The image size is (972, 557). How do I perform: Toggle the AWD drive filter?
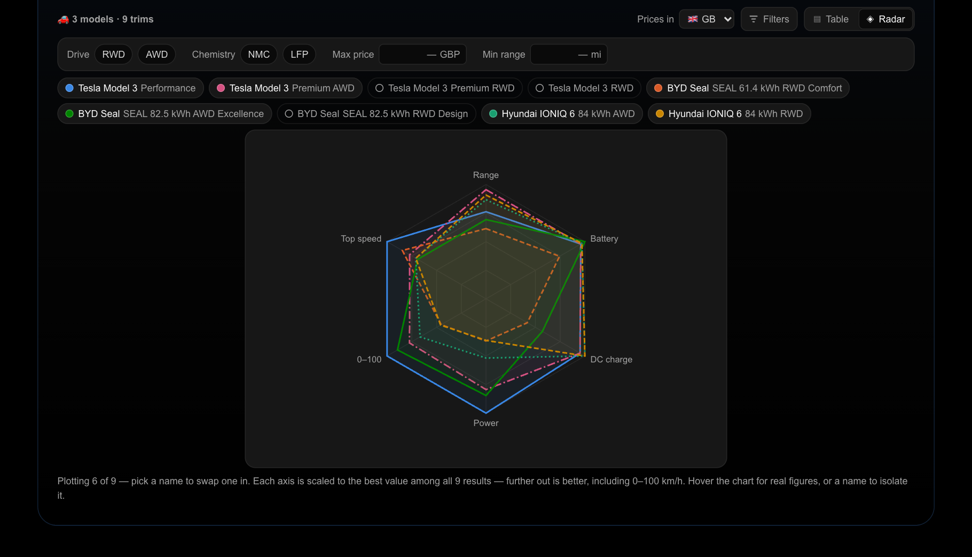coord(156,55)
